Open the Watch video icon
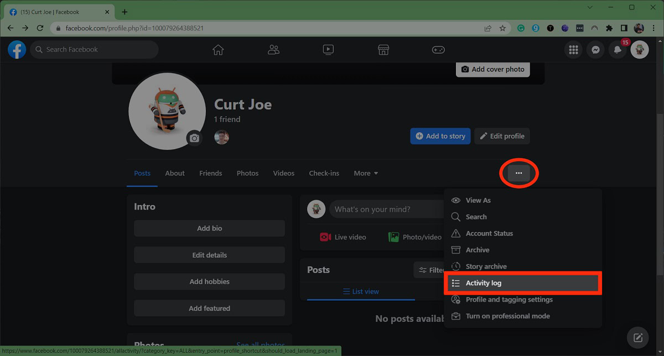Viewport: 664px width, 356px height. 328,50
